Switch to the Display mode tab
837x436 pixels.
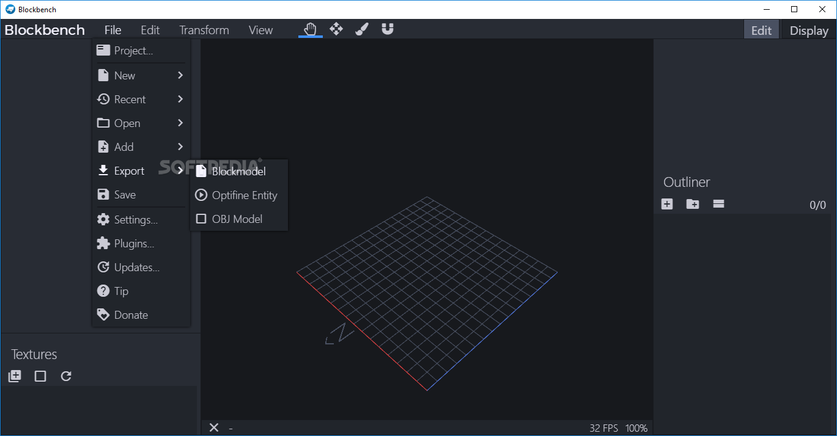click(809, 30)
